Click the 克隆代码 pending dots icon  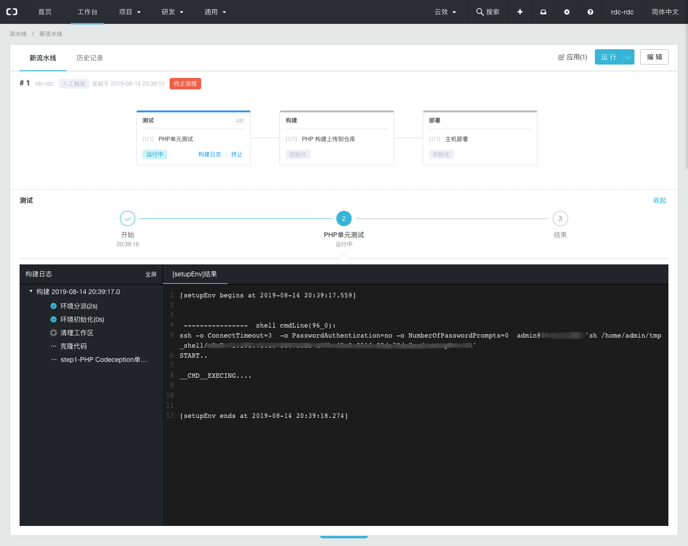pyautogui.click(x=54, y=346)
